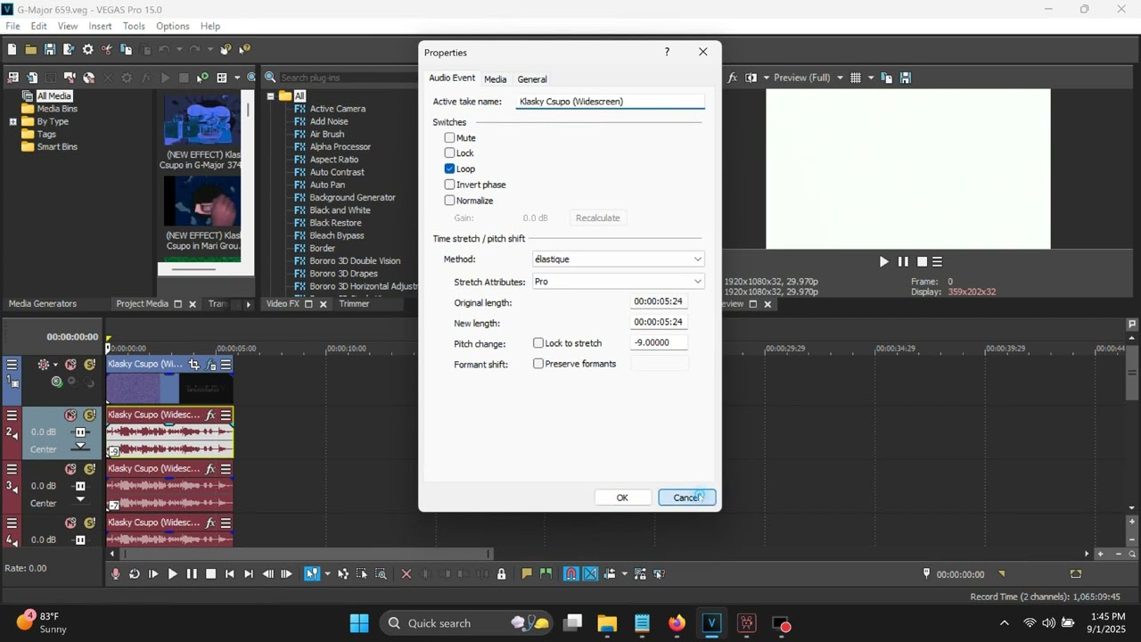The width and height of the screenshot is (1141, 642).
Task: Click the Pitch change value field
Action: point(660,343)
